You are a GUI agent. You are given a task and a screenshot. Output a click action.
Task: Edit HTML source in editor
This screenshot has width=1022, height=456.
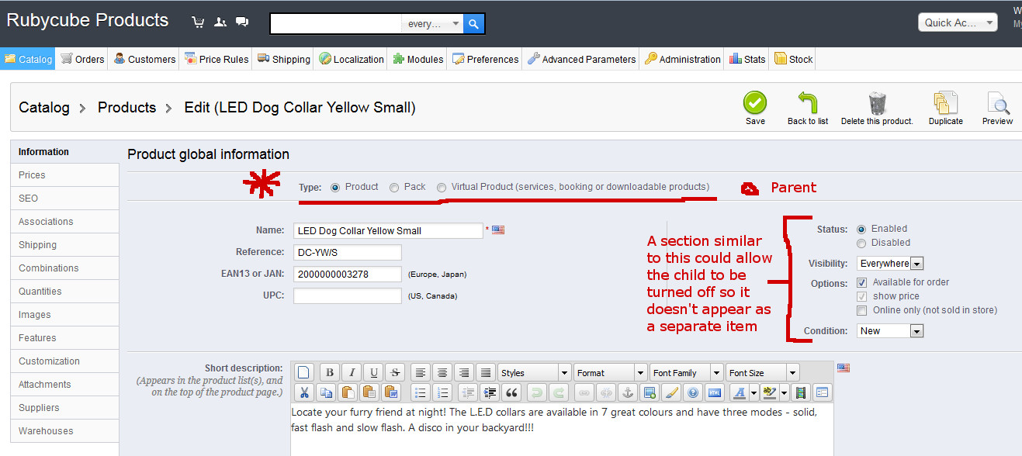click(x=715, y=392)
